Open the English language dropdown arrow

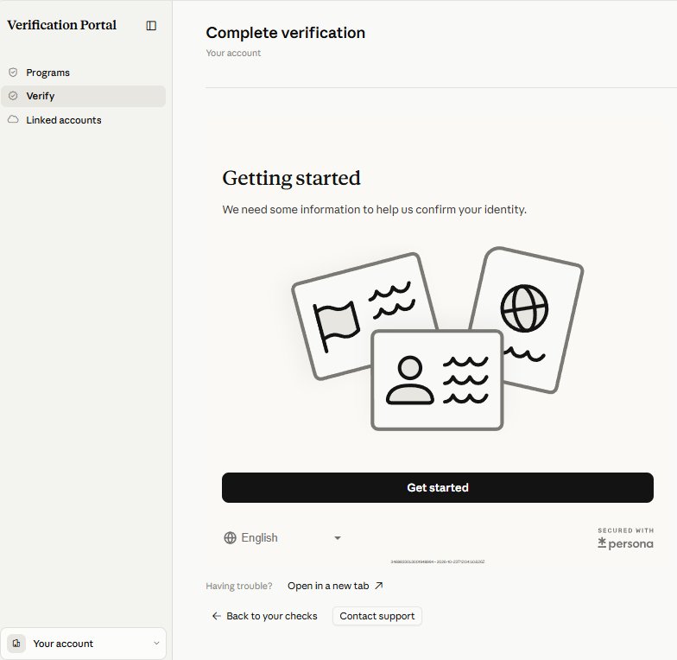click(x=338, y=538)
